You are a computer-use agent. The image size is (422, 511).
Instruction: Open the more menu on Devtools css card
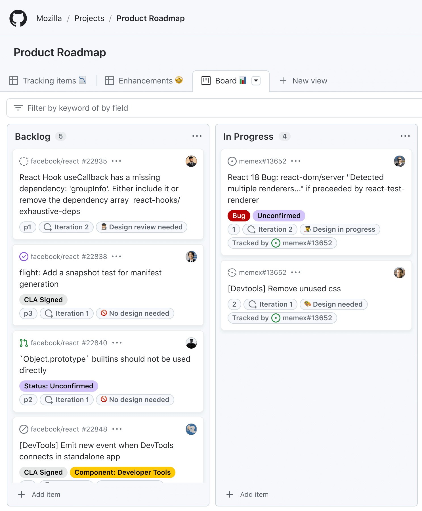(296, 273)
